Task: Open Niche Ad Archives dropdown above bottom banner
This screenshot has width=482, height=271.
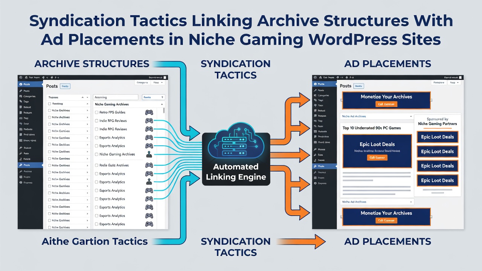Action: click(377, 202)
